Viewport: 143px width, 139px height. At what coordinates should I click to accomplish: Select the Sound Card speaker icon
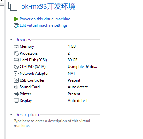16,87
